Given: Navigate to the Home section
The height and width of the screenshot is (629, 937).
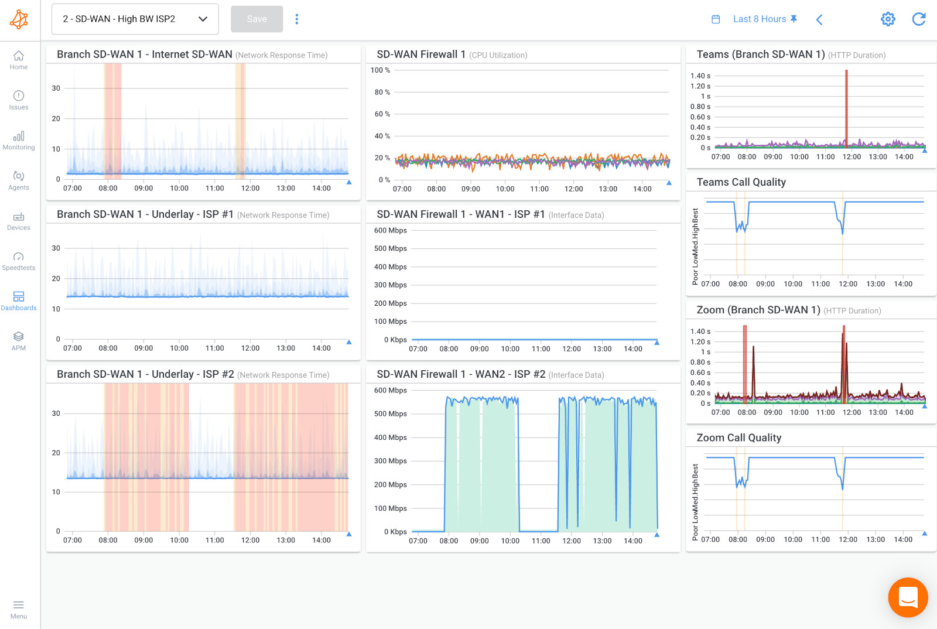Looking at the screenshot, I should [18, 60].
